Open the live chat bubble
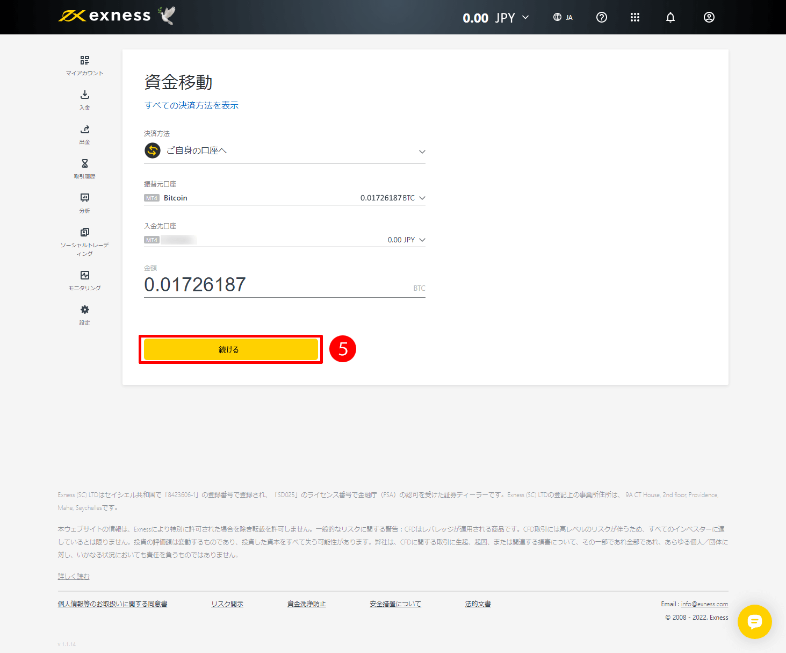This screenshot has width=786, height=653. (x=755, y=622)
